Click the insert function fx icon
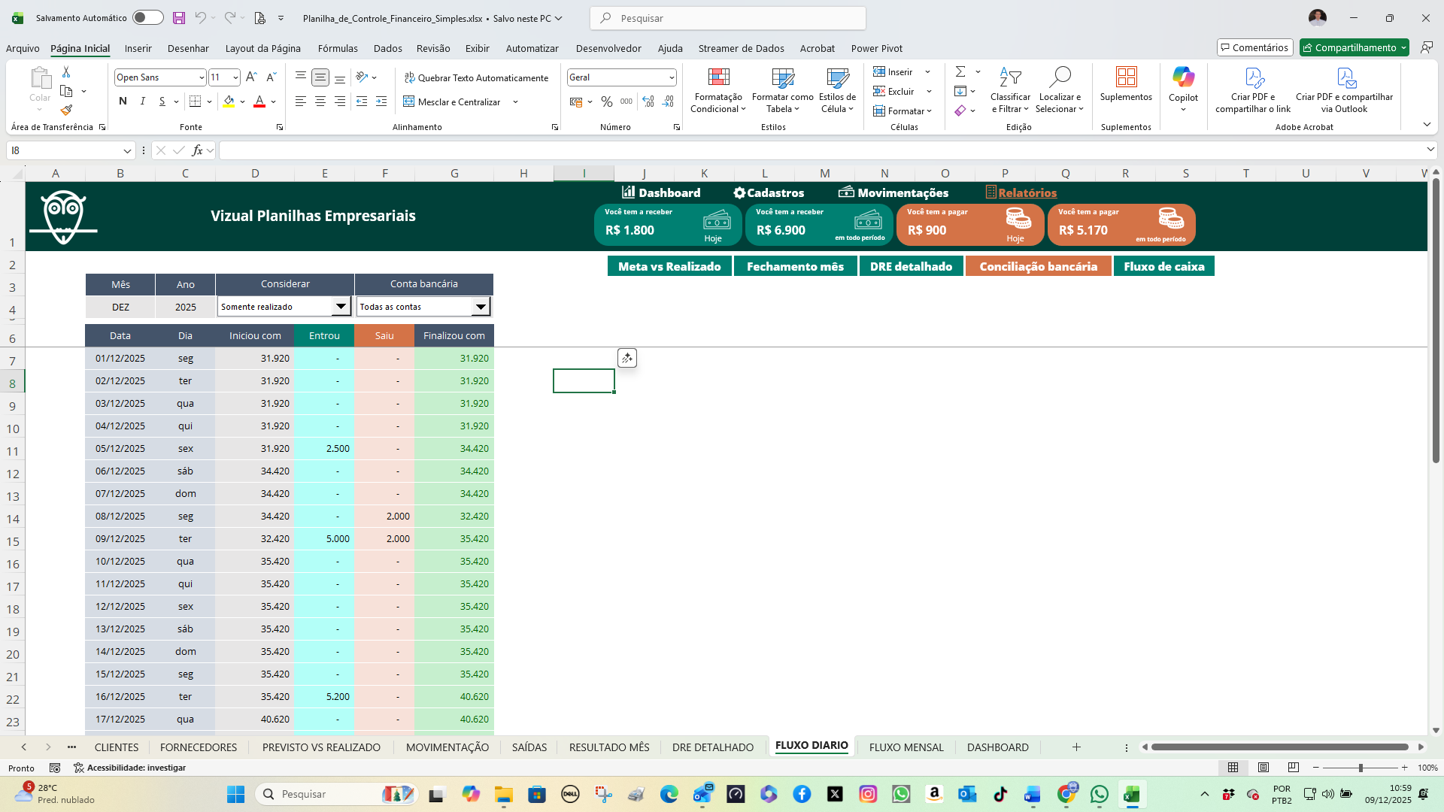1444x812 pixels. 197,150
